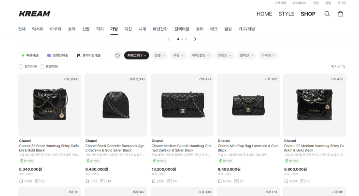Click the 8,900,000원 price
This screenshot has height=196, width=359.
tap(295, 169)
